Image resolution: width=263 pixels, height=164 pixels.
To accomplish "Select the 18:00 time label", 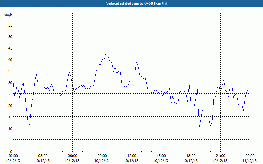I will pos(191,156).
